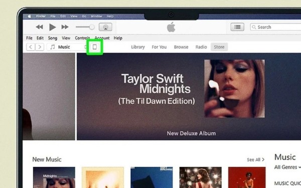Skip ahead with the fast-forward button
This screenshot has width=301, height=188.
click(65, 27)
